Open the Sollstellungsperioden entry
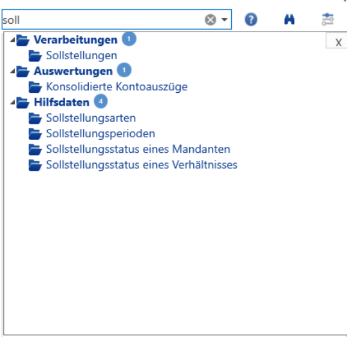Image resolution: width=347 pixels, height=337 pixels. pyautogui.click(x=100, y=133)
